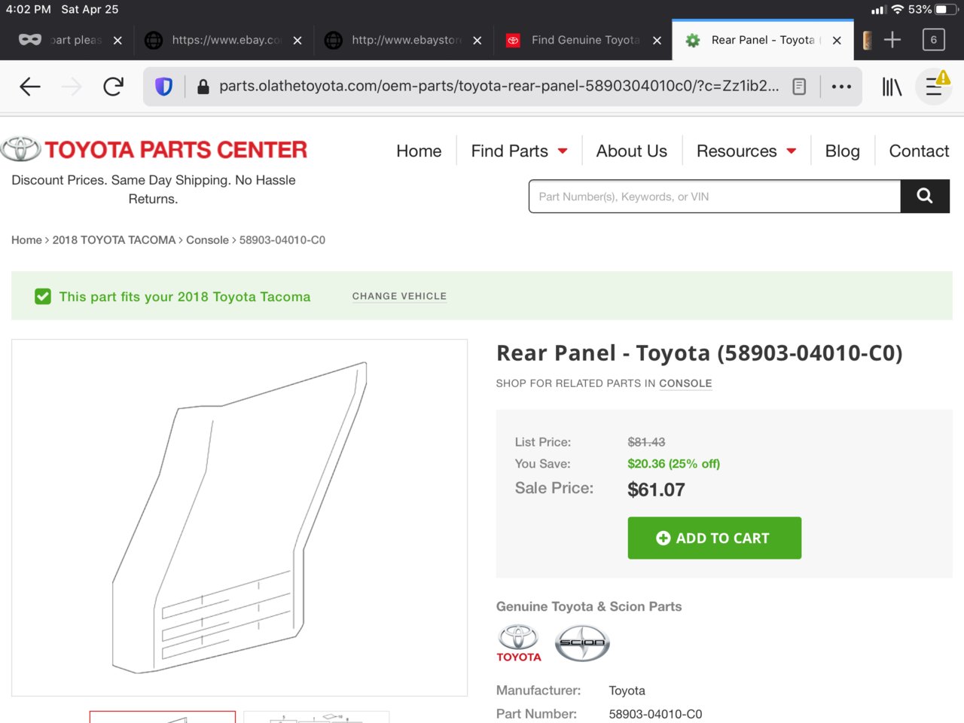
Task: Click the Scion brand logo
Action: tap(582, 643)
